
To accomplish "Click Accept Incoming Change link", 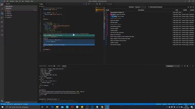I will 62,34.
